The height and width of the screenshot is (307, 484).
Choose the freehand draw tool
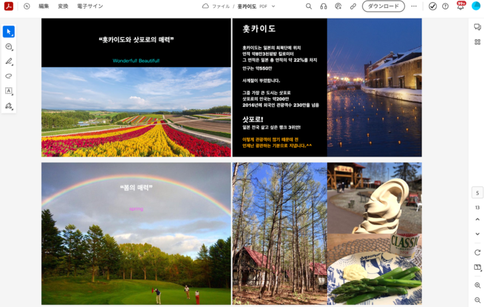pyautogui.click(x=9, y=76)
